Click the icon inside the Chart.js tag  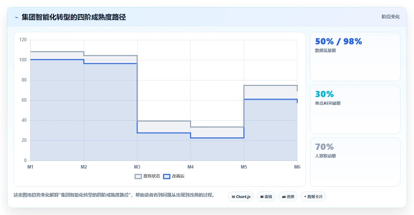(233, 197)
